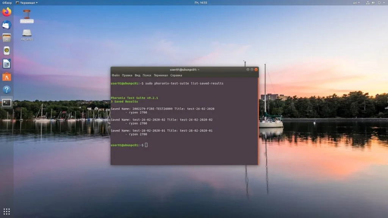Open the en keyboard layout dropdown

(356, 3)
